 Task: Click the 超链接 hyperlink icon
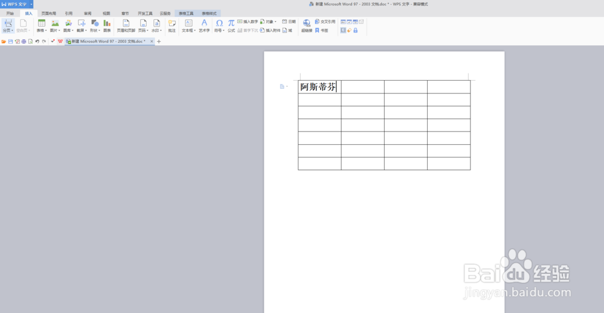click(x=307, y=24)
